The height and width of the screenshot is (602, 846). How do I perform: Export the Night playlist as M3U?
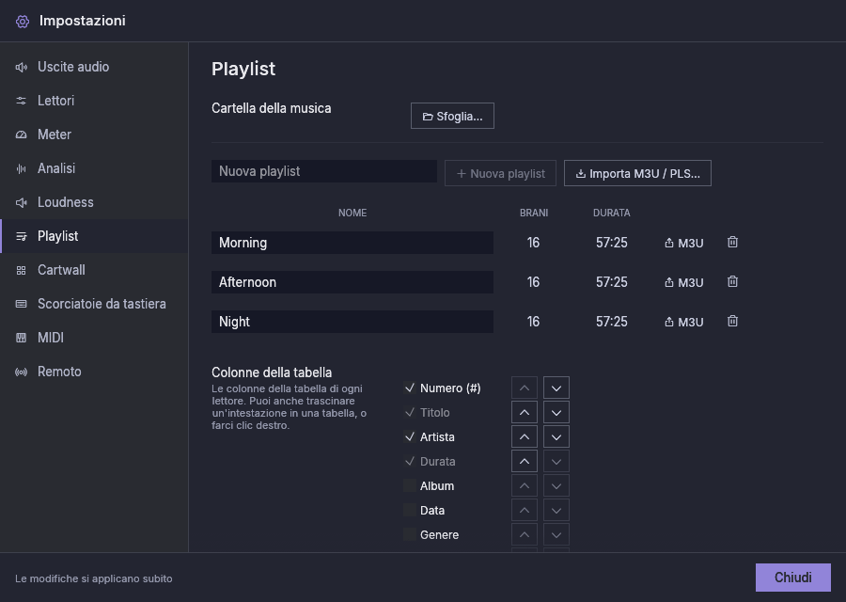click(683, 322)
